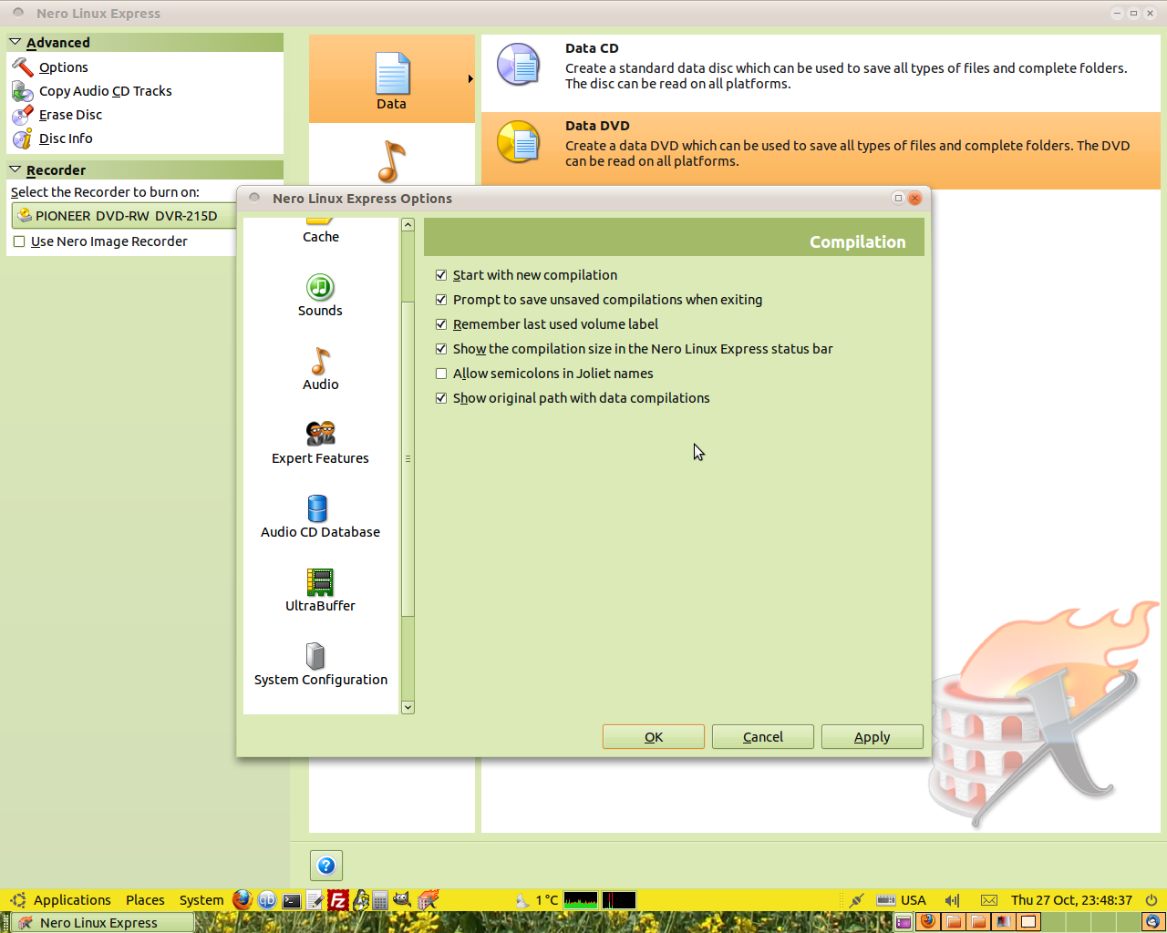Open the UltraBuffer settings icon

(320, 582)
